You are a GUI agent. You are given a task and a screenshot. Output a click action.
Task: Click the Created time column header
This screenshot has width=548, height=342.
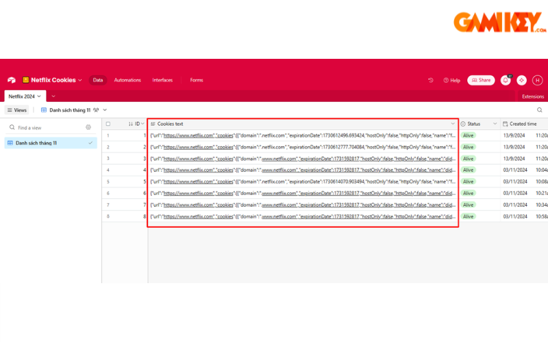[524, 124]
